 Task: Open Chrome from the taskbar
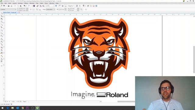pyautogui.click(x=23, y=108)
